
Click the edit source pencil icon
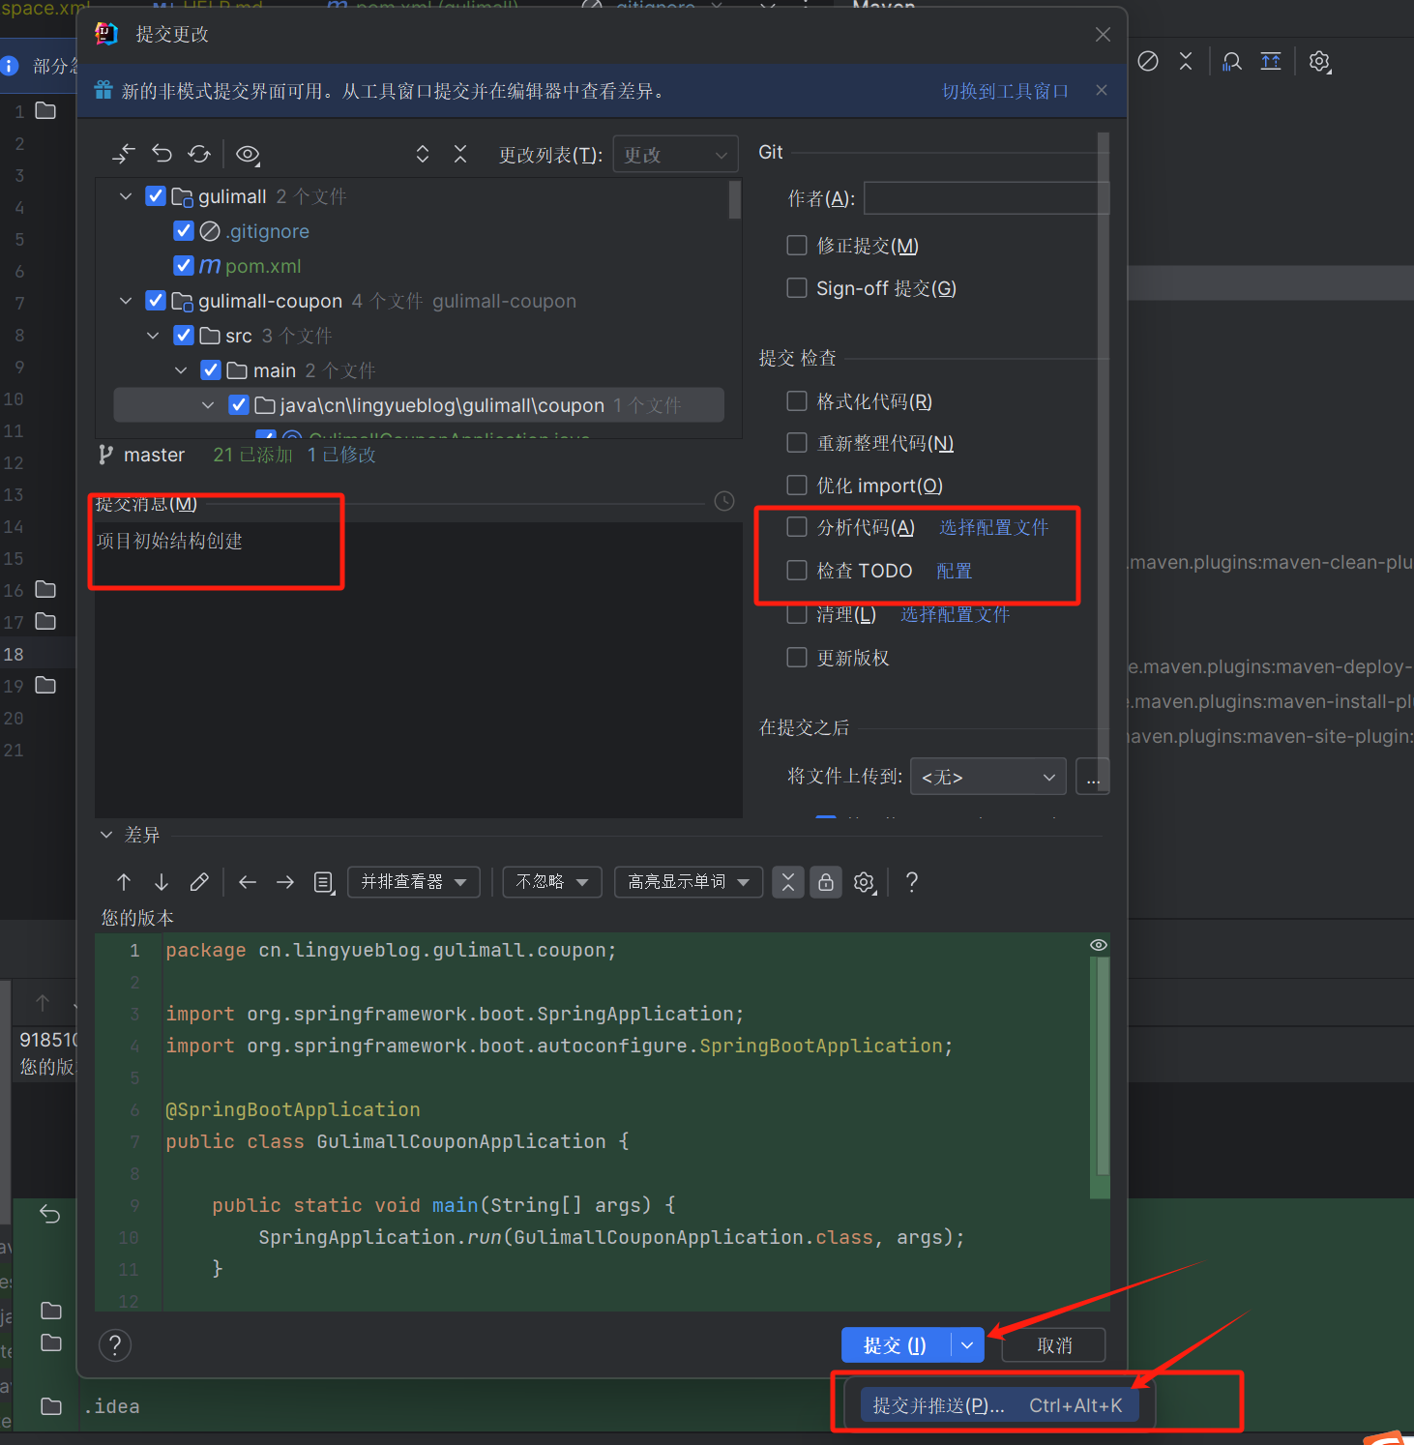tap(199, 882)
